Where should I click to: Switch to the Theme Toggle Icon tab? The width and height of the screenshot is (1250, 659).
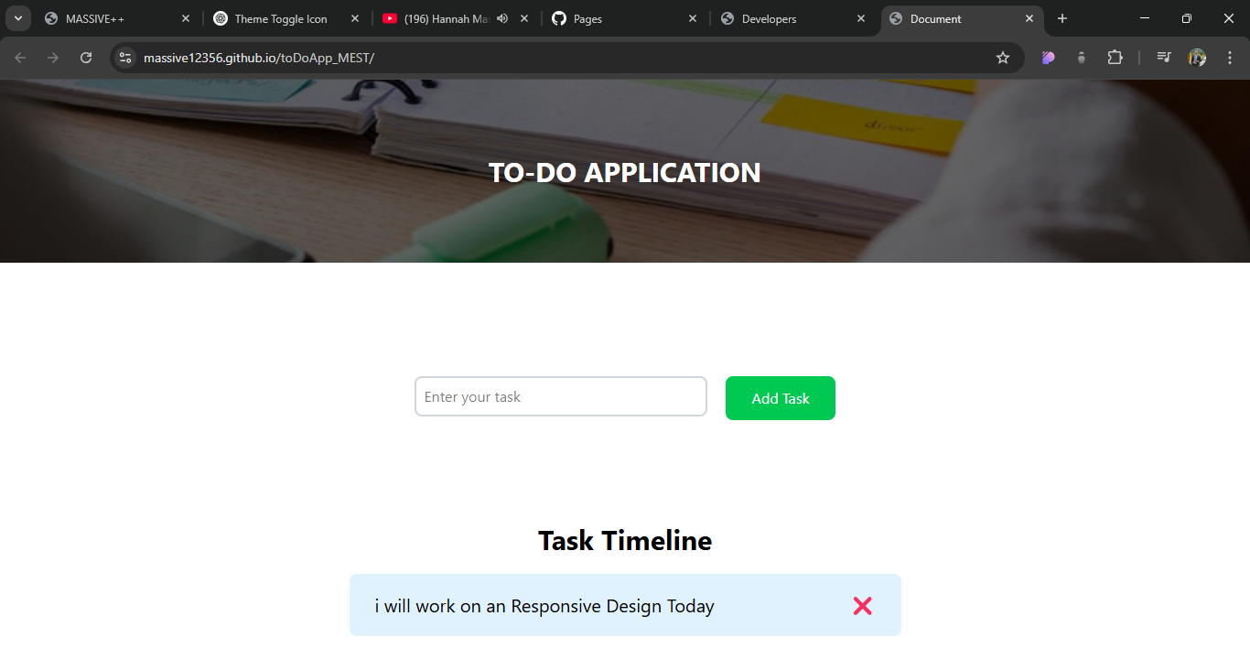280,18
